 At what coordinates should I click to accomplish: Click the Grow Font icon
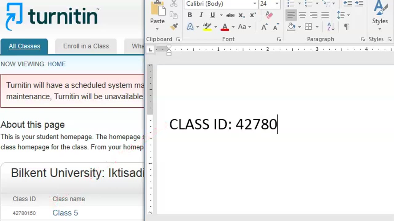(x=264, y=27)
